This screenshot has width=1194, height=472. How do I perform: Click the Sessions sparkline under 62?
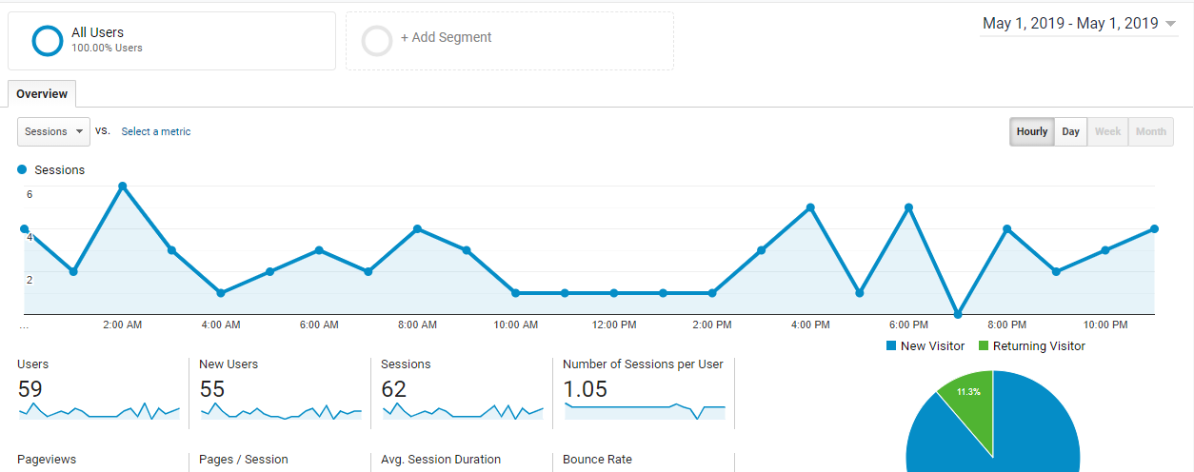click(463, 411)
